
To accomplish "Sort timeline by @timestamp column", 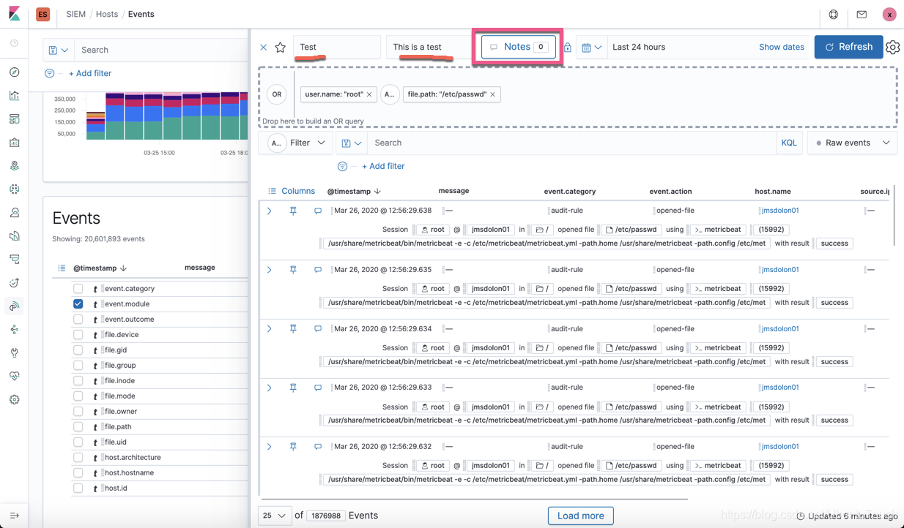I will tap(354, 192).
